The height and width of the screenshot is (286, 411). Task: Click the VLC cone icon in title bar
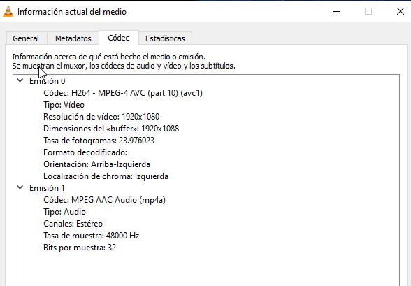(8, 11)
